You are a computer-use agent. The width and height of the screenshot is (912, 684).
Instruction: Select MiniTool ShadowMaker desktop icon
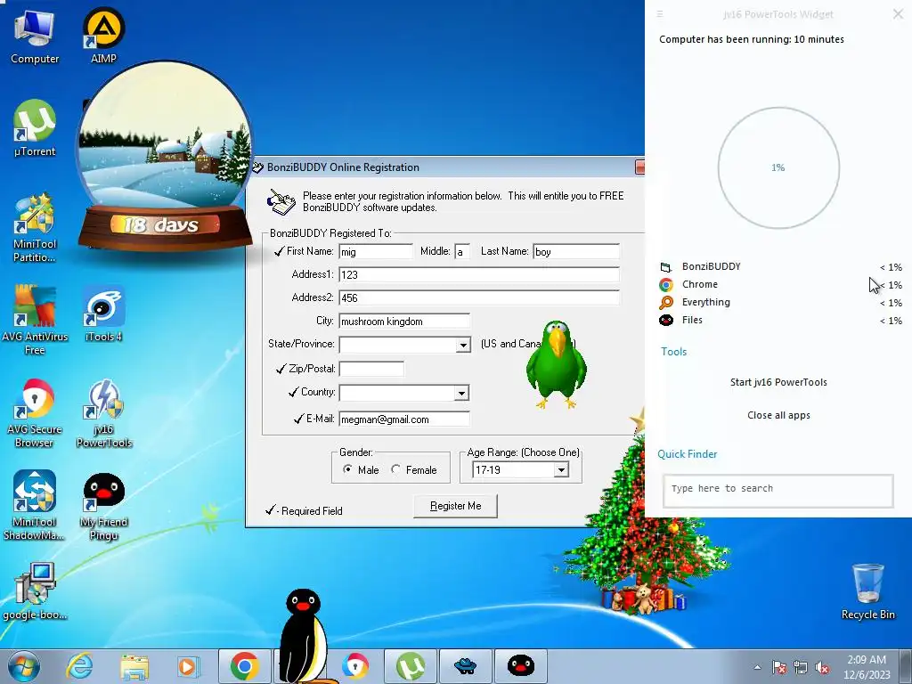click(35, 505)
